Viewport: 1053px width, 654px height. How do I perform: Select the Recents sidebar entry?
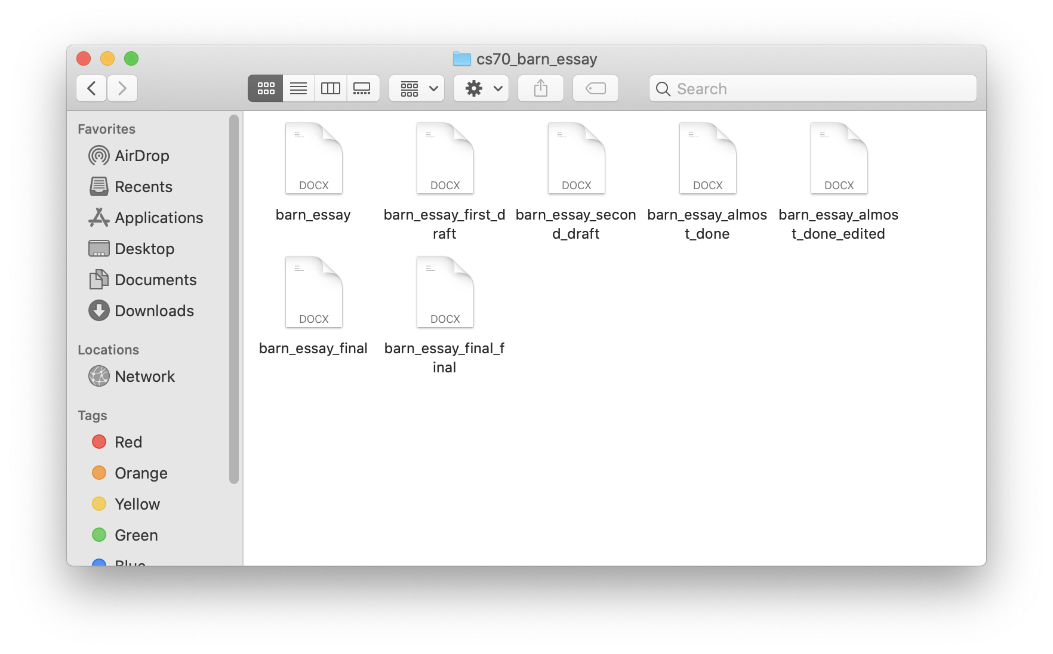pos(144,187)
